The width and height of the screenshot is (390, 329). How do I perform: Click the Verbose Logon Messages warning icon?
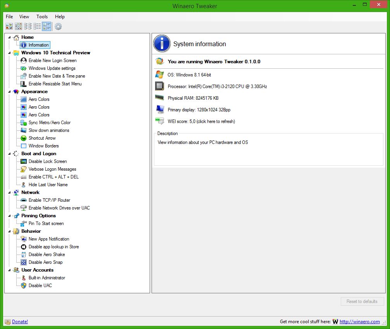[23, 169]
